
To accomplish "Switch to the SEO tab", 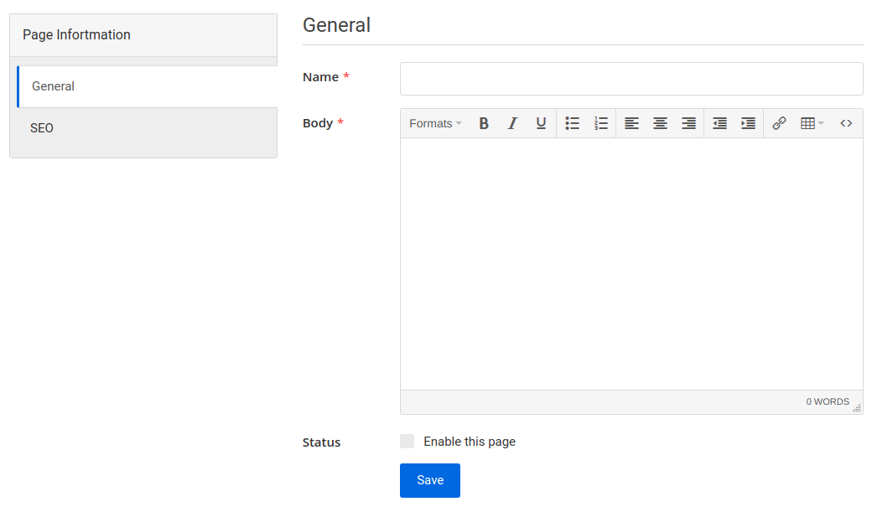I will click(42, 127).
